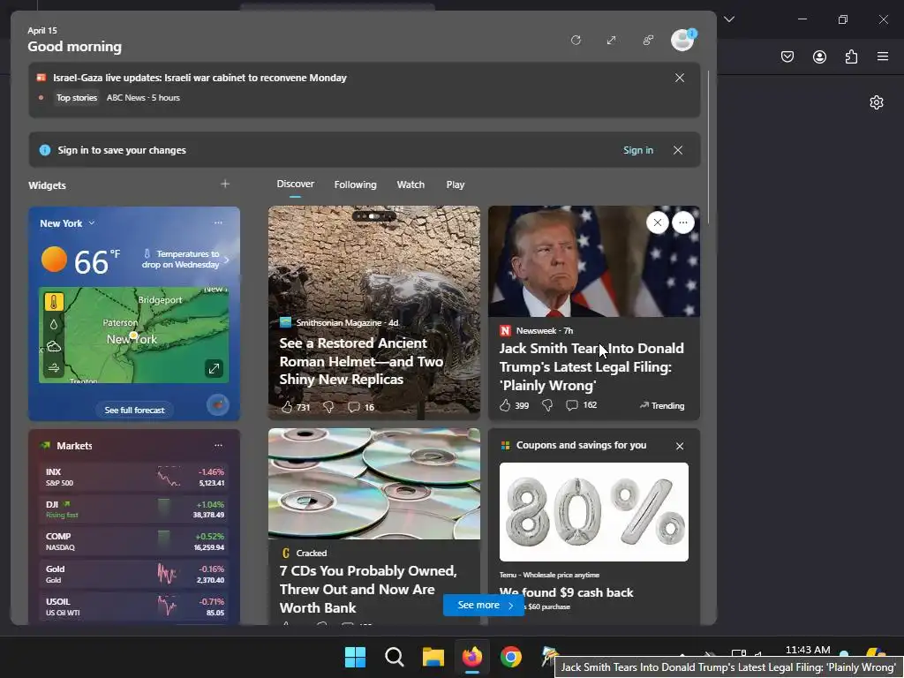
Task: Open Firefox new tab settings gear
Action: pyautogui.click(x=877, y=102)
